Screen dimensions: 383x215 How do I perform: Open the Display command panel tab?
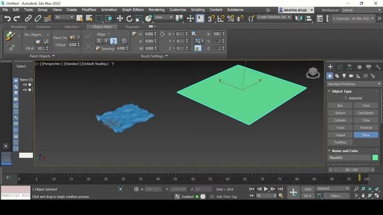tap(369, 67)
